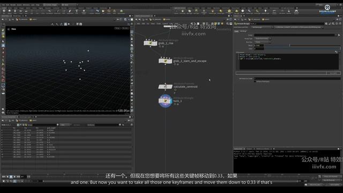343x193 pixels.
Task: Click the Gamepad Camera shelf tool
Action: point(296,12)
